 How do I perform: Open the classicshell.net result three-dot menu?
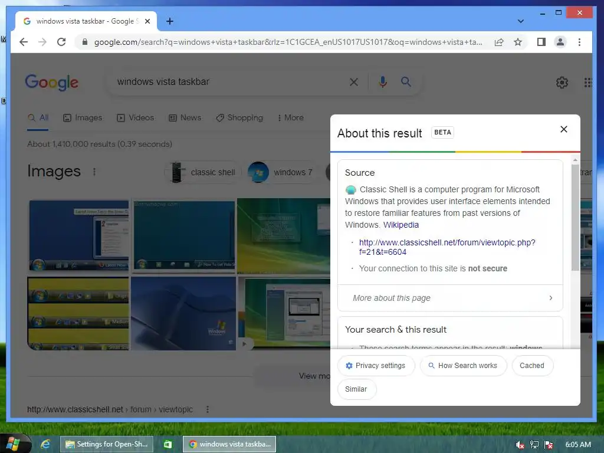[208, 409]
